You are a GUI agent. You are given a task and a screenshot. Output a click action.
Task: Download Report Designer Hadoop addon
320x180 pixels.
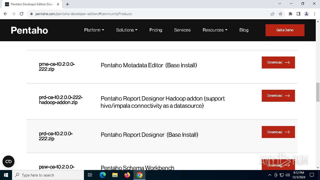pyautogui.click(x=278, y=96)
